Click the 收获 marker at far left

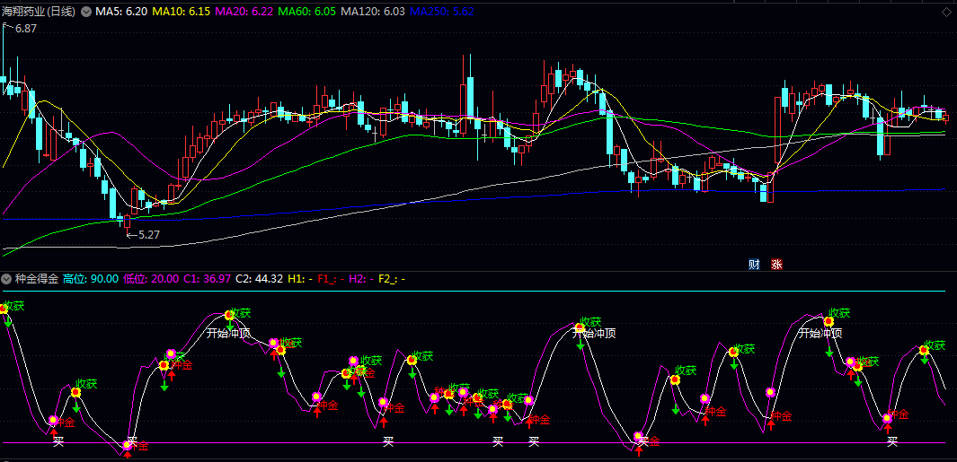(x=14, y=307)
